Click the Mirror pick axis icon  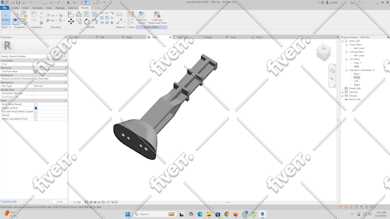[87, 14]
